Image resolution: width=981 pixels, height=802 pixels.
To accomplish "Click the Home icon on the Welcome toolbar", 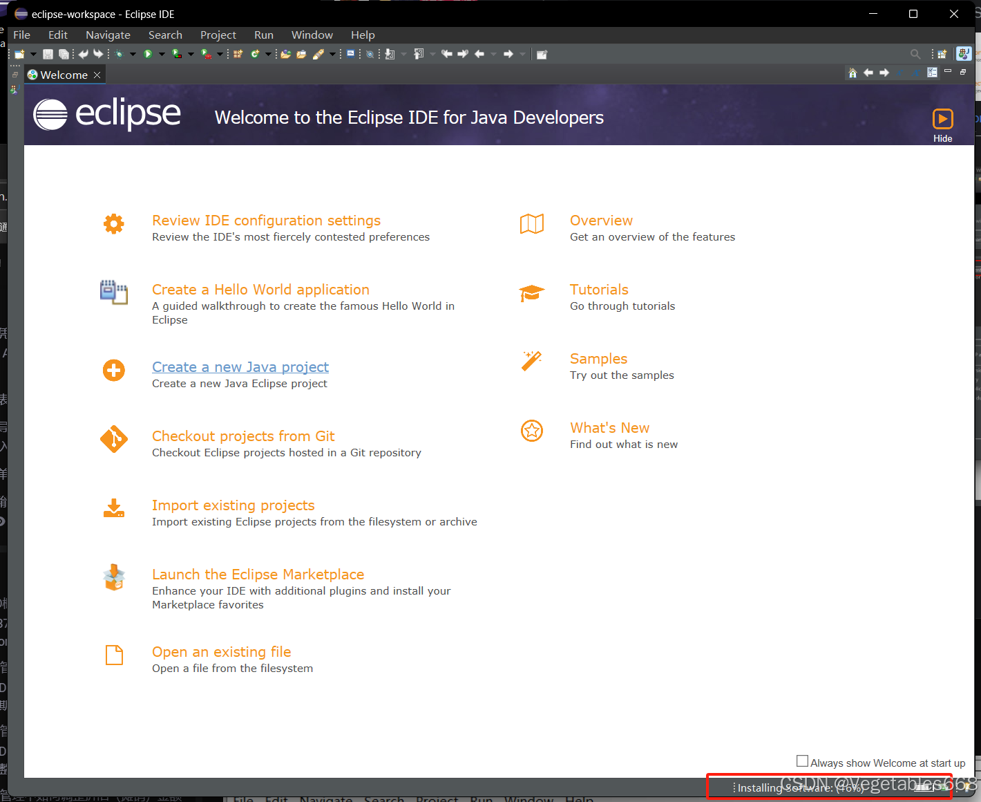I will point(853,73).
